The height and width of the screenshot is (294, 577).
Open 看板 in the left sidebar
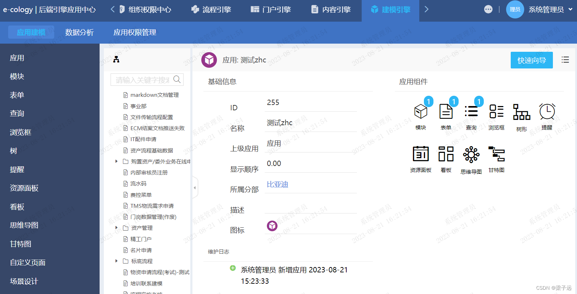coord(17,207)
